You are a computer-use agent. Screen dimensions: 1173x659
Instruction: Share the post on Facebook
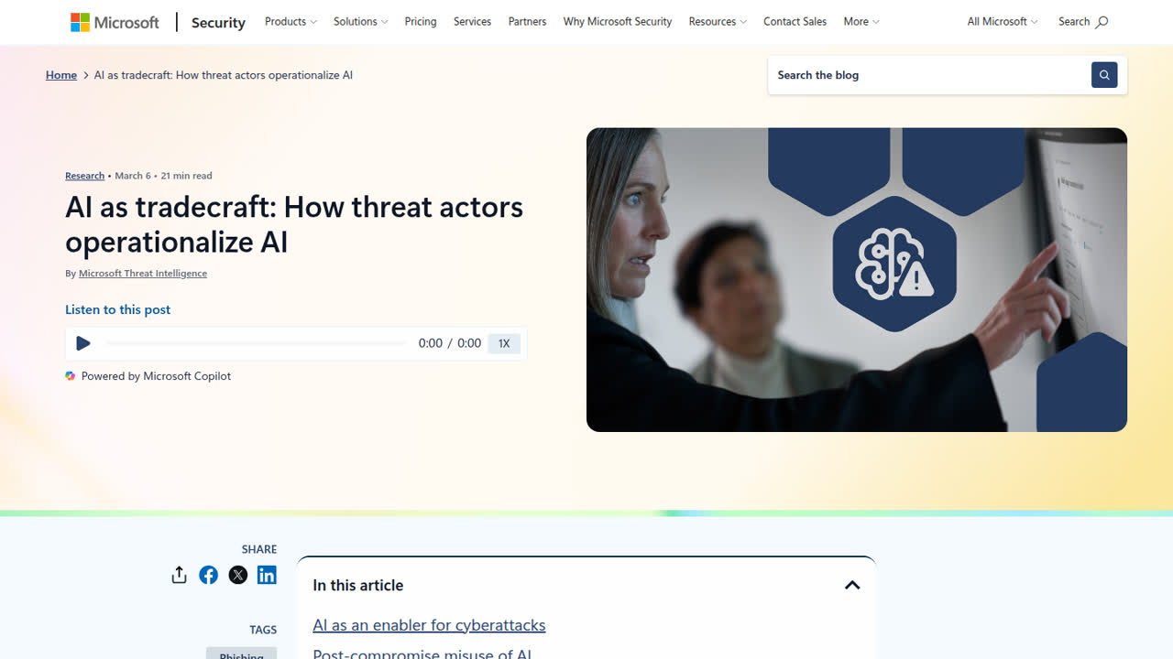pyautogui.click(x=209, y=575)
